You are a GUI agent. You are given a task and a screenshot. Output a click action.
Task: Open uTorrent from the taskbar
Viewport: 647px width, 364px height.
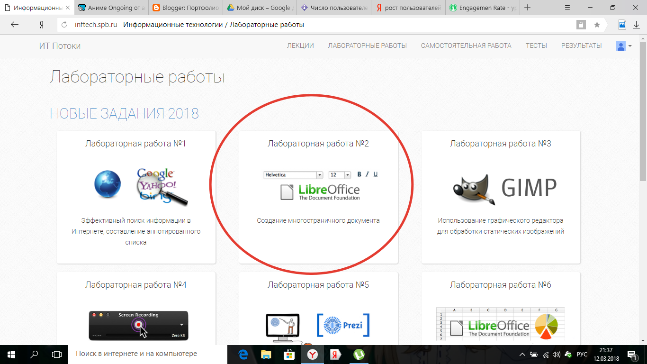[359, 354]
